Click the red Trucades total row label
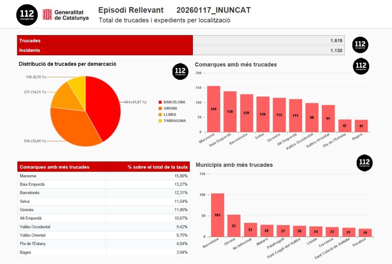Image resolution: width=392 pixels, height=264 pixels. [x=105, y=41]
